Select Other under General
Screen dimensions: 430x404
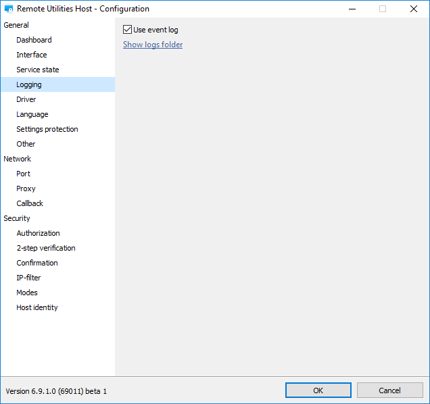click(x=26, y=144)
